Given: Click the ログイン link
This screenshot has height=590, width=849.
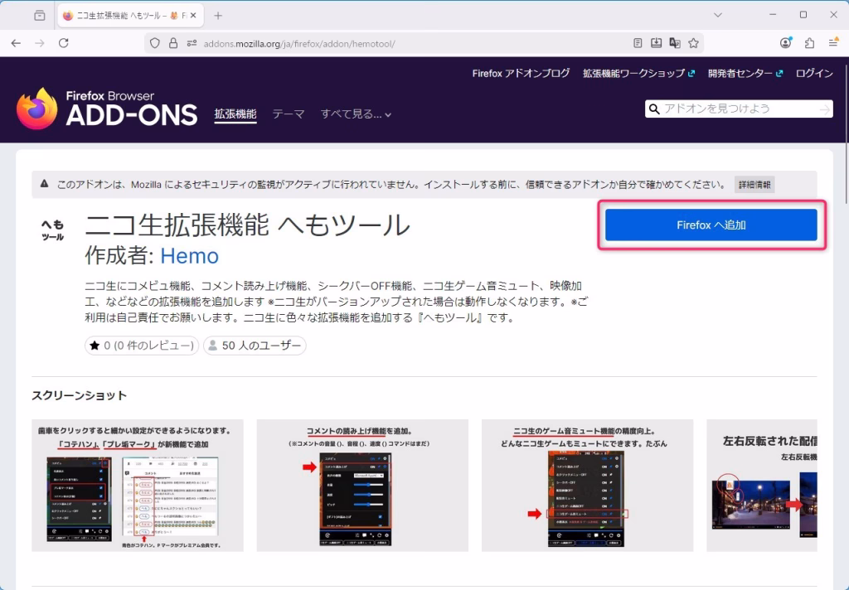Looking at the screenshot, I should pos(814,73).
